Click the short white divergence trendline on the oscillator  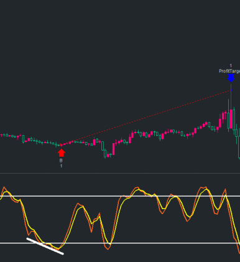[x=45, y=246]
